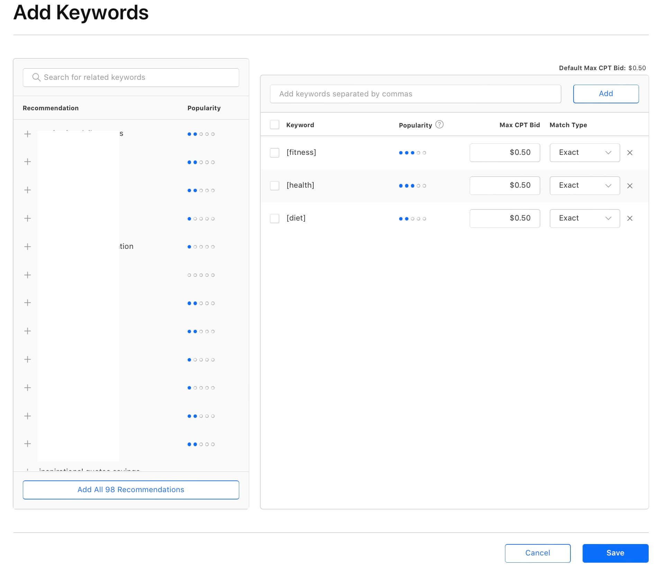Click the Max CPT Bid field for [diet]
666x571 pixels.
(504, 218)
